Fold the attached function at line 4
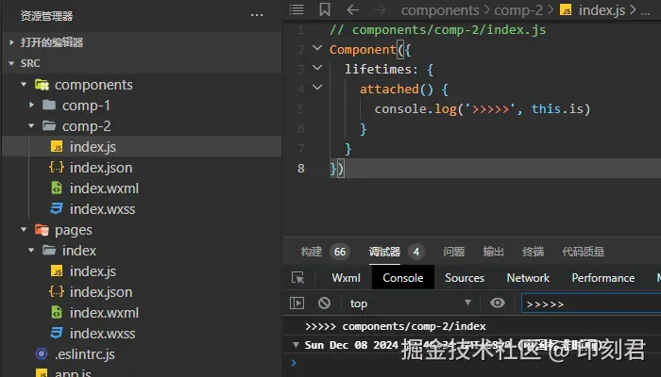This screenshot has height=377, width=661. click(317, 88)
